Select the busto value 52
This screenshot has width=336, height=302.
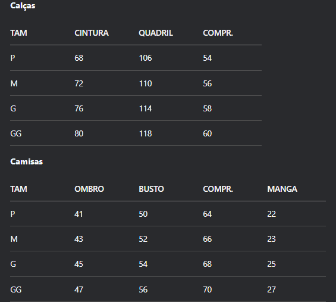click(x=143, y=239)
